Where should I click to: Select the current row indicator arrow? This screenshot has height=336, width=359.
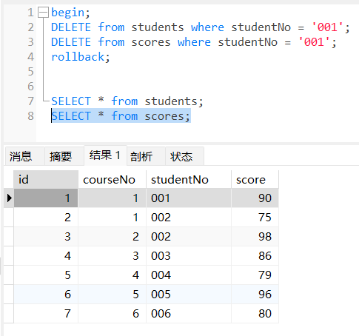click(9, 198)
